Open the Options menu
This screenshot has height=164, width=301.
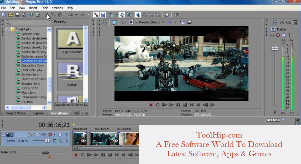[x=57, y=8]
